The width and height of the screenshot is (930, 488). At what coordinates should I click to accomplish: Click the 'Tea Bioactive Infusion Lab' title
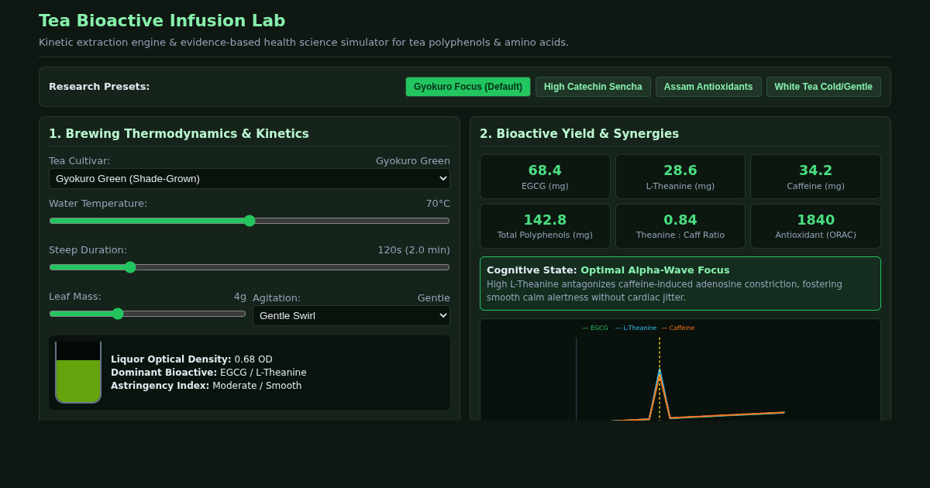click(x=162, y=21)
